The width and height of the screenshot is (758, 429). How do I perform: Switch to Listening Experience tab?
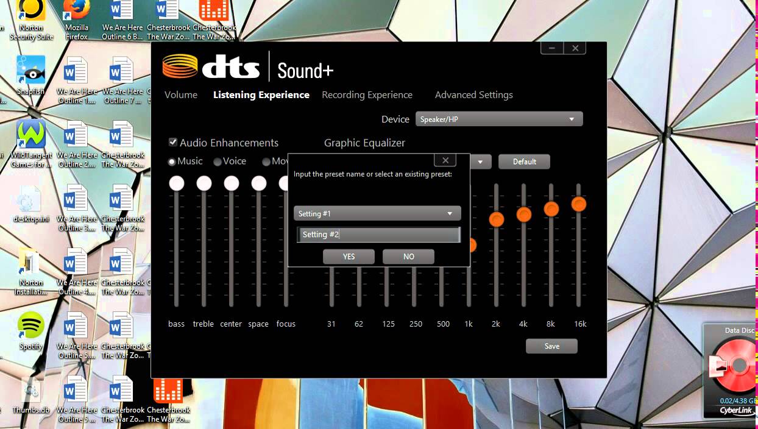(261, 94)
